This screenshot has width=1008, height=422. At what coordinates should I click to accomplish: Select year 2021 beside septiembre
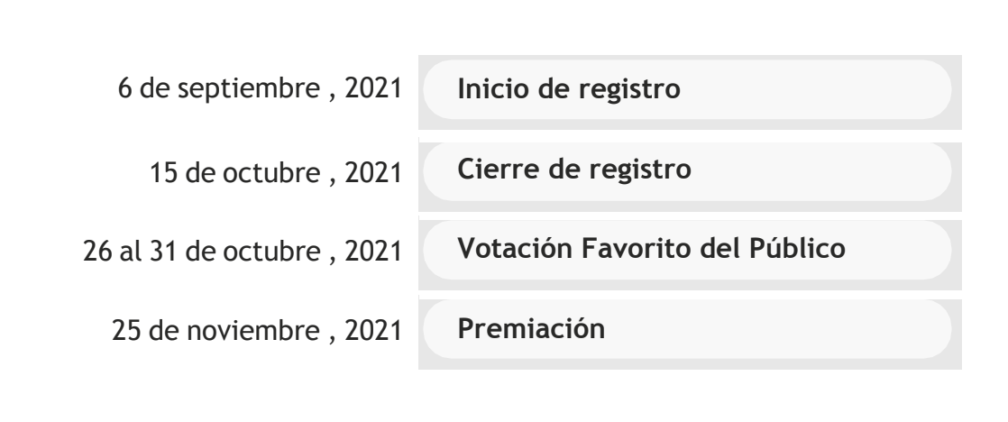pos(373,88)
